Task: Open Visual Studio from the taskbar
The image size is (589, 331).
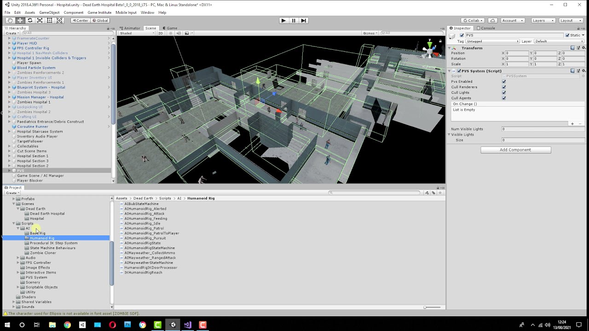Action: point(188,325)
